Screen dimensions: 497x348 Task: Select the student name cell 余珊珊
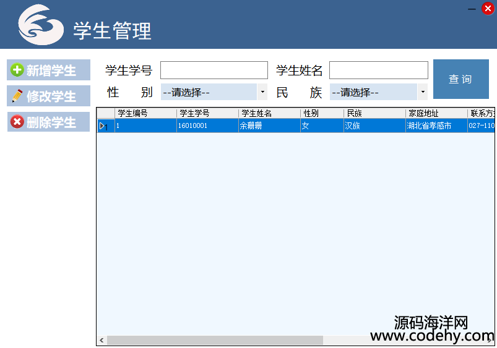(269, 126)
